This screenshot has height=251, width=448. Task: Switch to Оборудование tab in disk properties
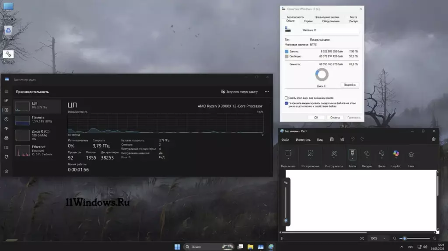coord(331,21)
